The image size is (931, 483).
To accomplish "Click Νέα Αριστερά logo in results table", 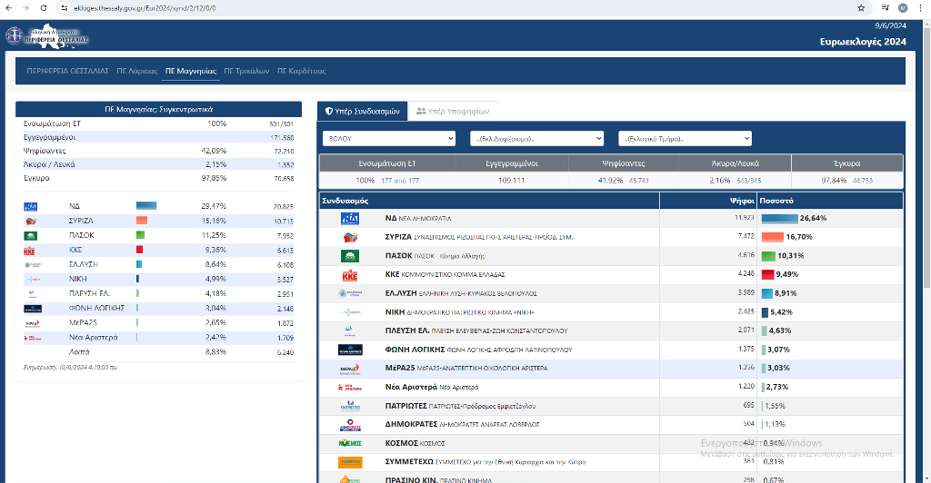I will pyautogui.click(x=350, y=388).
